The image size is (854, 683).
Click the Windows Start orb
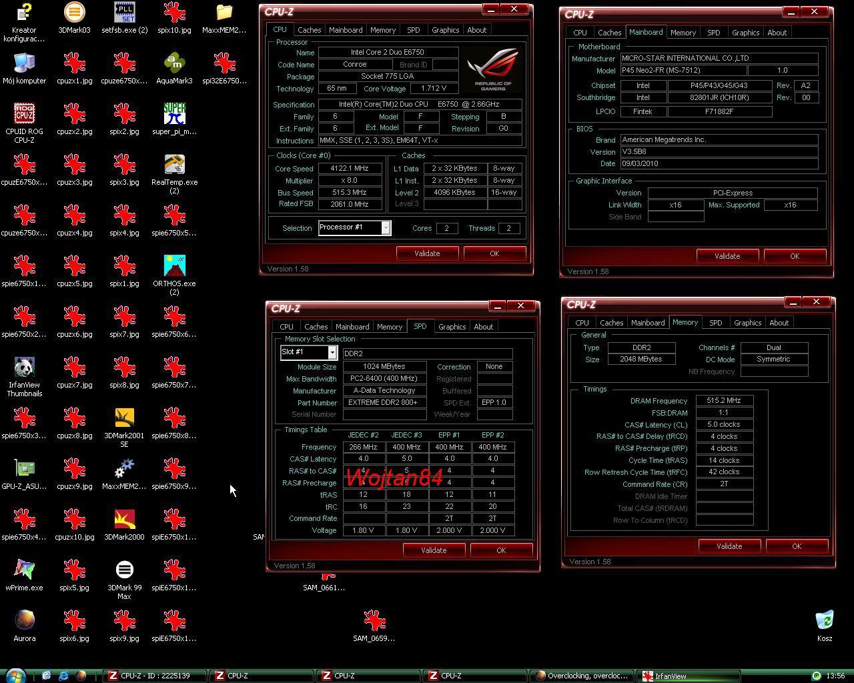tap(15, 676)
